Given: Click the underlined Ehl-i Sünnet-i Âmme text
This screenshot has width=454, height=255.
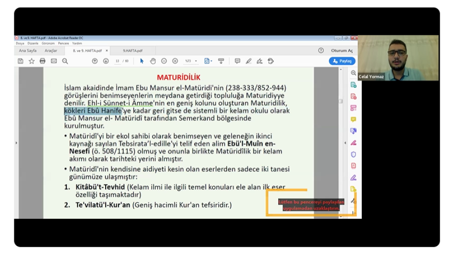Looking at the screenshot, I should (120, 103).
